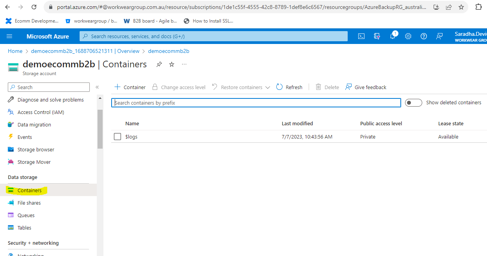Image resolution: width=487 pixels, height=256 pixels.
Task: Add a new Container
Action: coord(130,87)
